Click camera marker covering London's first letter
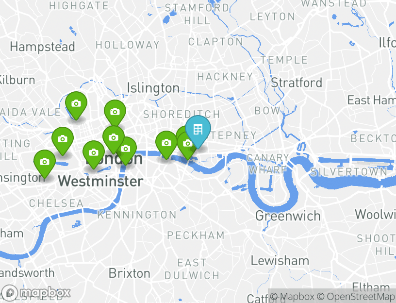Image resolution: width=396 pixels, height=303 pixels. pos(94,154)
